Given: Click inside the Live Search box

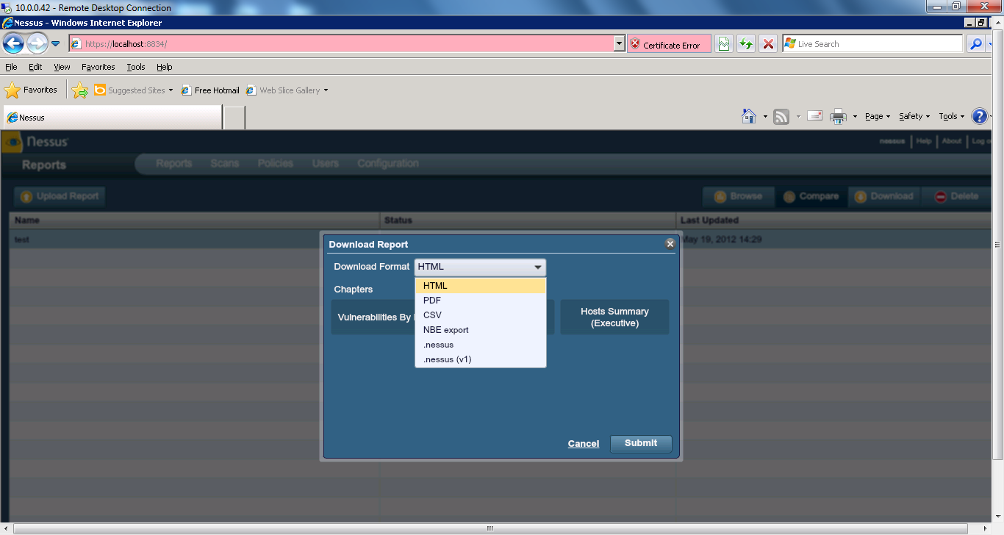Looking at the screenshot, I should click(875, 44).
